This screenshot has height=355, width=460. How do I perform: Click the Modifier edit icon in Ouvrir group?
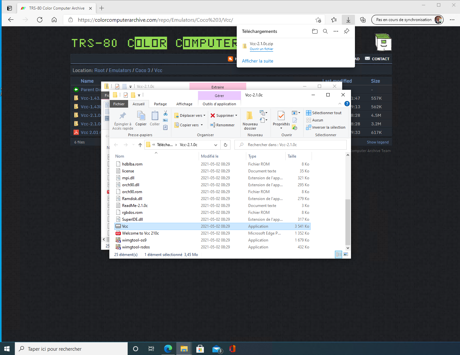[x=295, y=120]
